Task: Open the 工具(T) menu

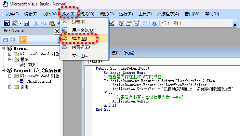Action: point(145,14)
